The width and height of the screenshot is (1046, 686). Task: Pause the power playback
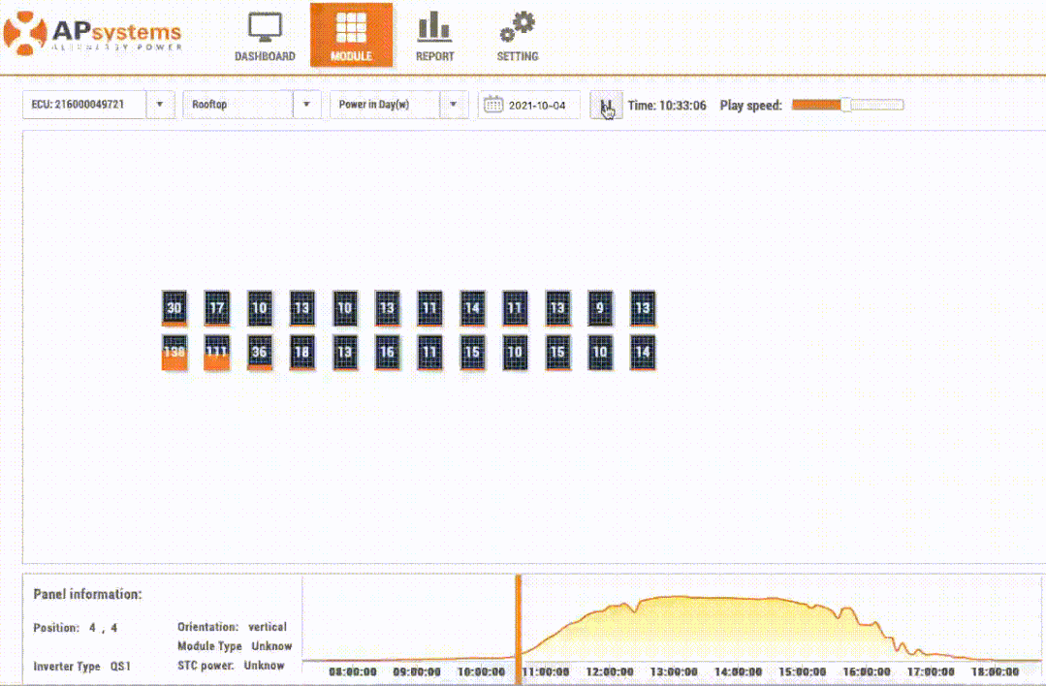(x=607, y=105)
